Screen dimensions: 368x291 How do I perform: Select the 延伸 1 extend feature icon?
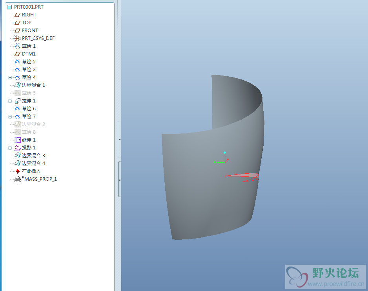18,140
